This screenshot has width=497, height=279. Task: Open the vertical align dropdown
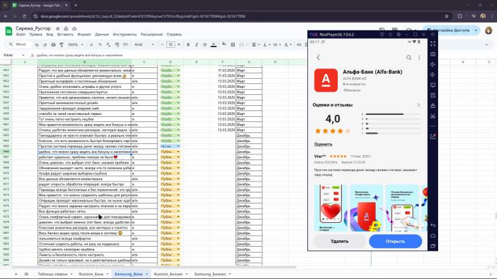pos(267,45)
